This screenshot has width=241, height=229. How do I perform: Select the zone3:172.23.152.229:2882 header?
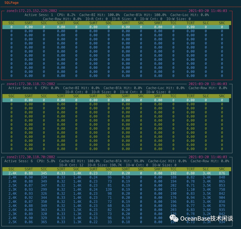coord(32,11)
